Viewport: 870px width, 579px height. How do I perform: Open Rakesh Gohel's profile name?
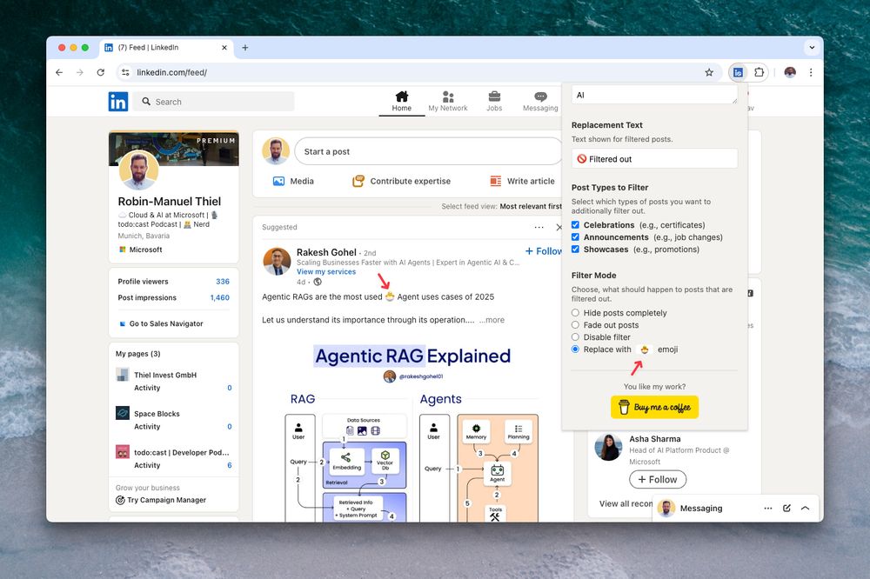[x=326, y=252]
